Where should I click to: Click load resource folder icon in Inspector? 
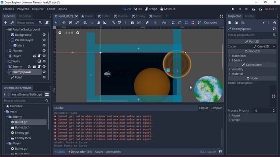tap(236, 23)
